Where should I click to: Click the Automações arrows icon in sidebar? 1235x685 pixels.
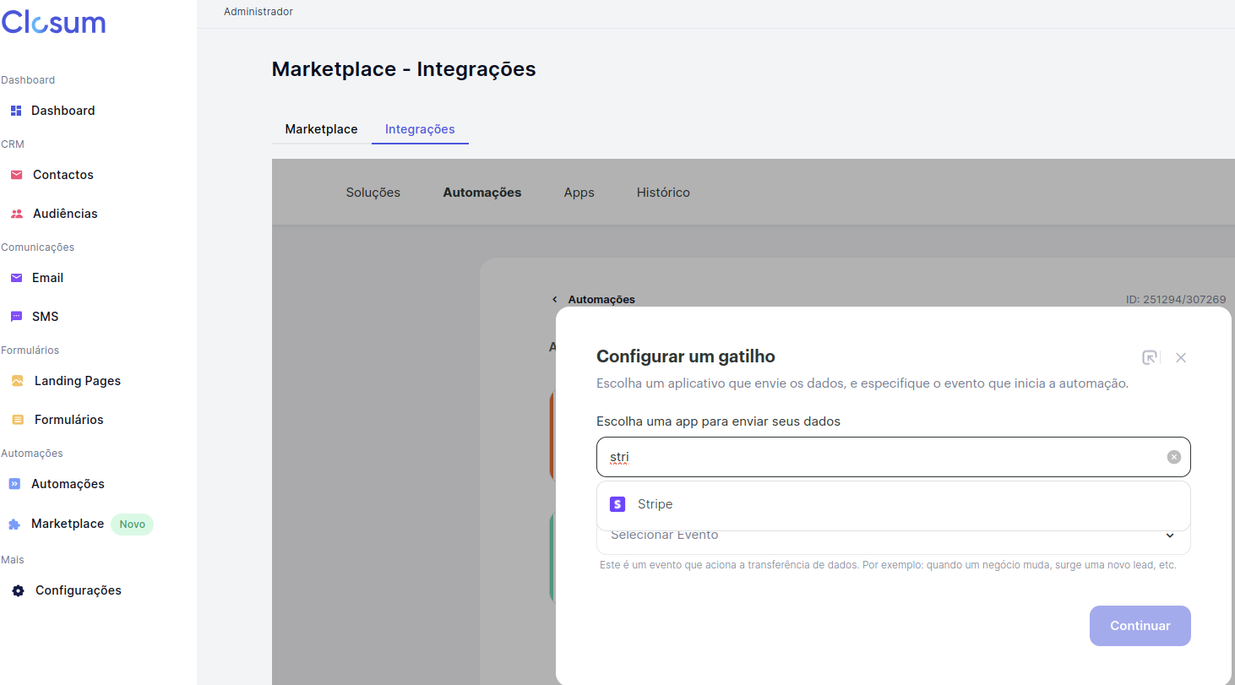14,484
